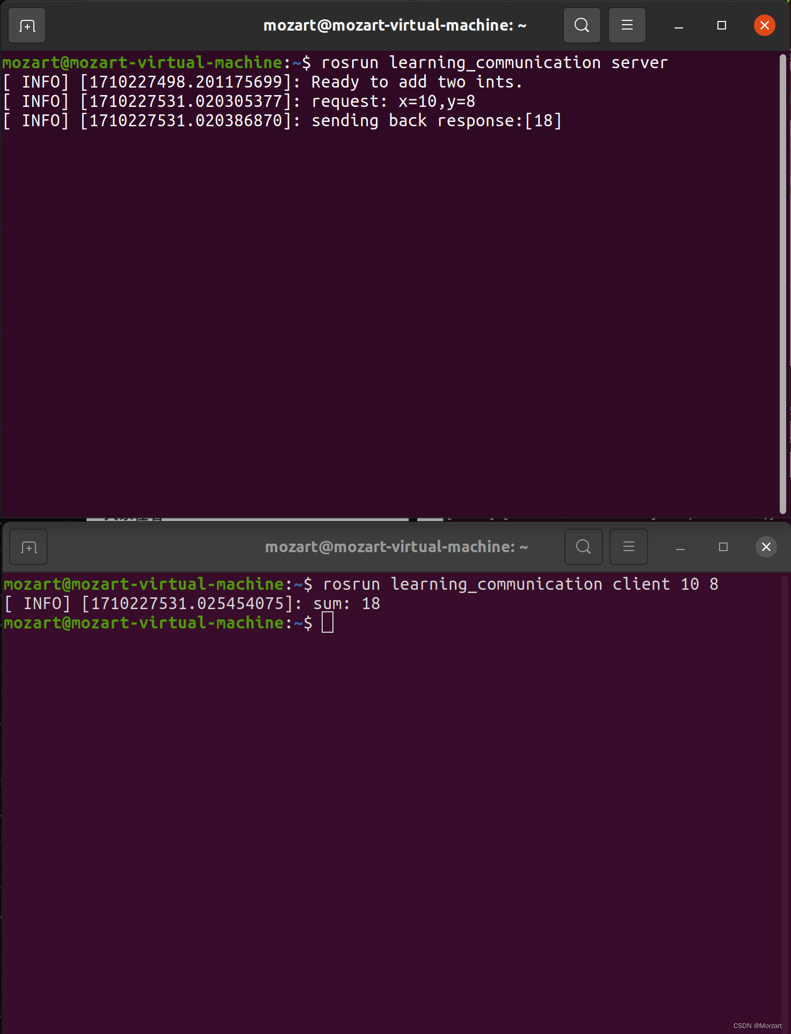This screenshot has height=1034, width=791.
Task: Close the server terminal window
Action: (x=765, y=25)
